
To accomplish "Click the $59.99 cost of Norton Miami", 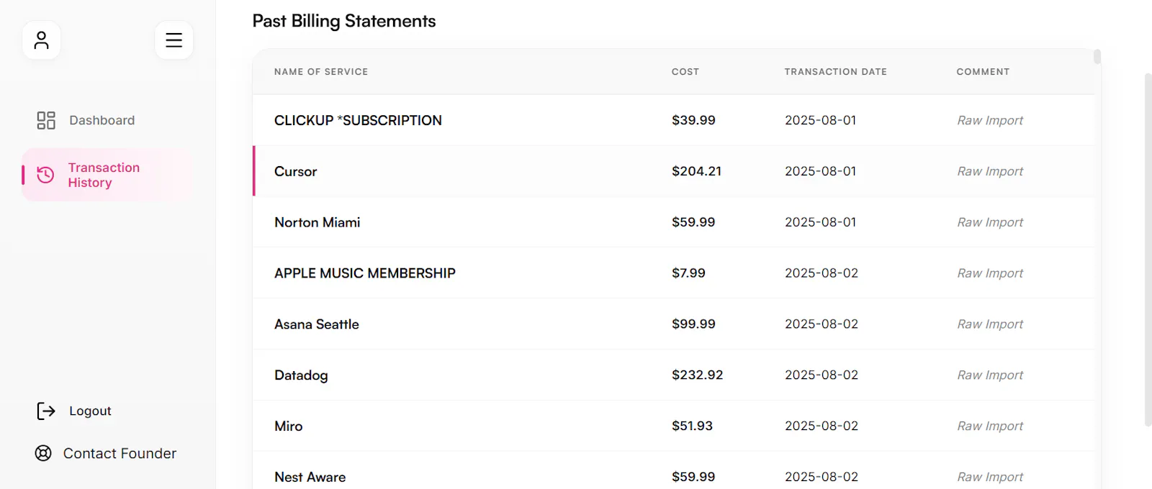I will click(x=693, y=222).
